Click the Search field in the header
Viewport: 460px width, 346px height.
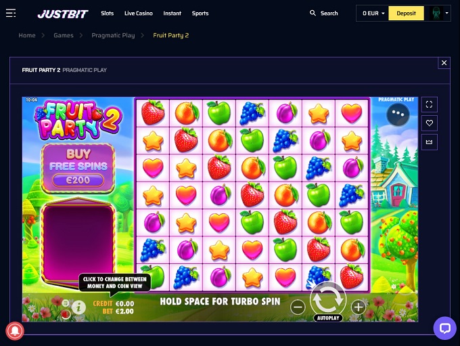click(324, 14)
